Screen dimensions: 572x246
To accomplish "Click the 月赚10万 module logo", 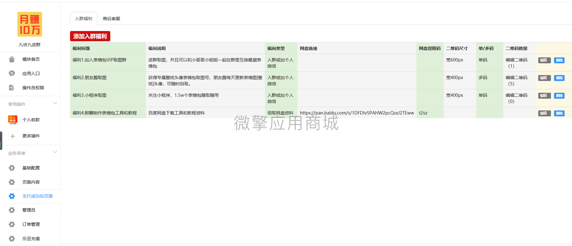I will [x=29, y=24].
